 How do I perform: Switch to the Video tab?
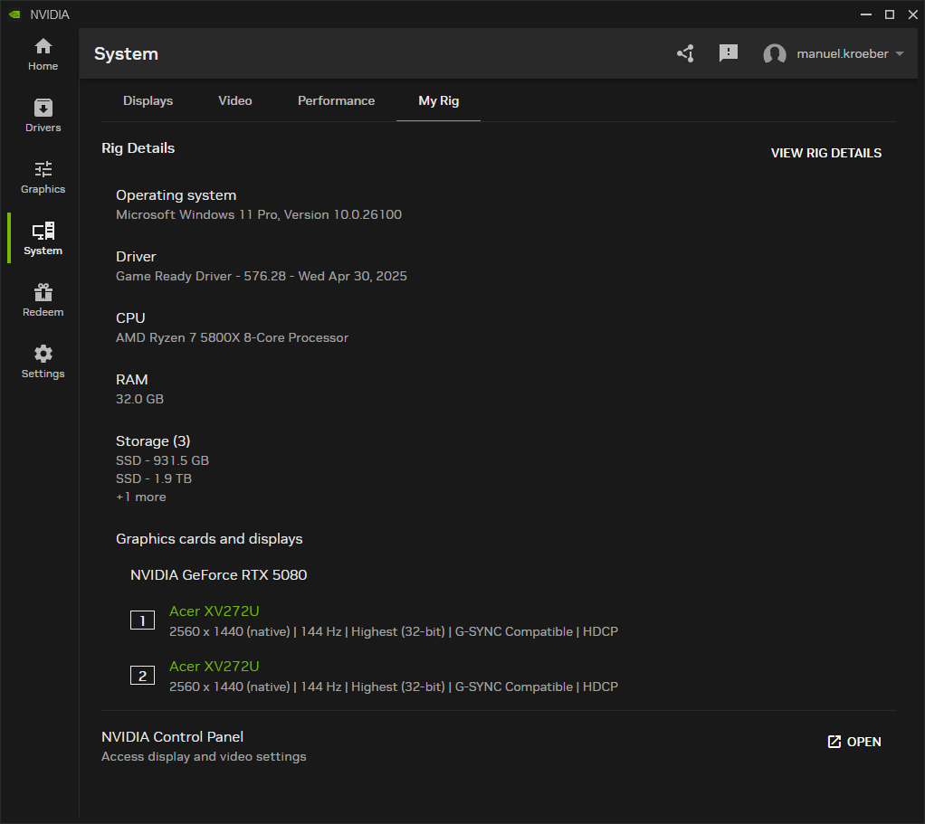(235, 100)
